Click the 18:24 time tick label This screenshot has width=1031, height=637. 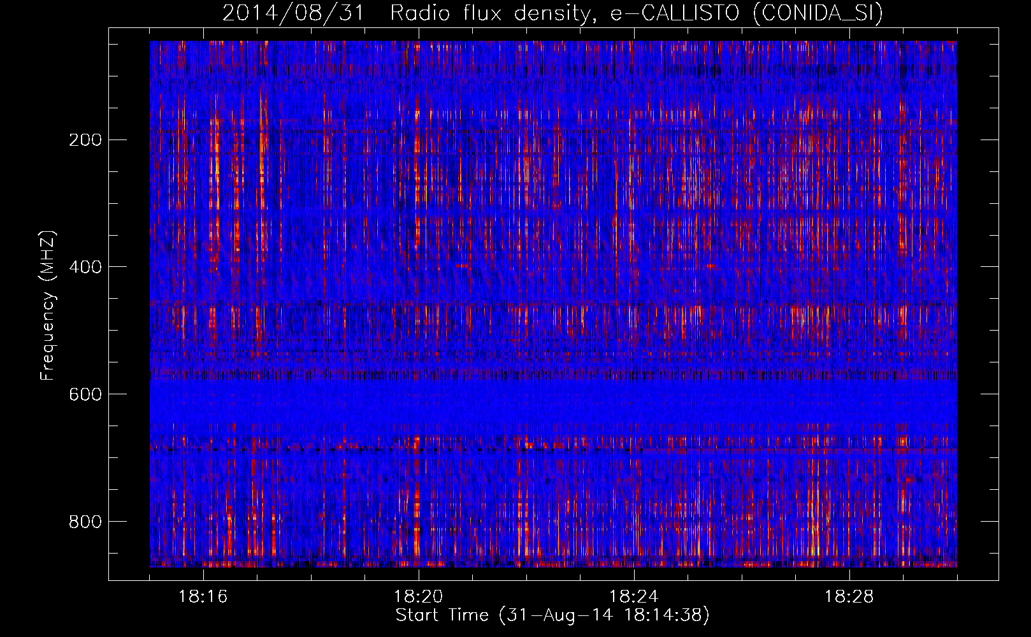point(634,597)
